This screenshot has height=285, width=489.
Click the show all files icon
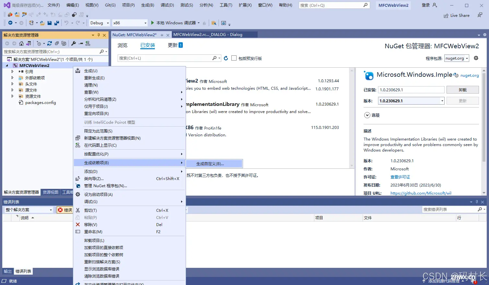pyautogui.click(x=64, y=43)
